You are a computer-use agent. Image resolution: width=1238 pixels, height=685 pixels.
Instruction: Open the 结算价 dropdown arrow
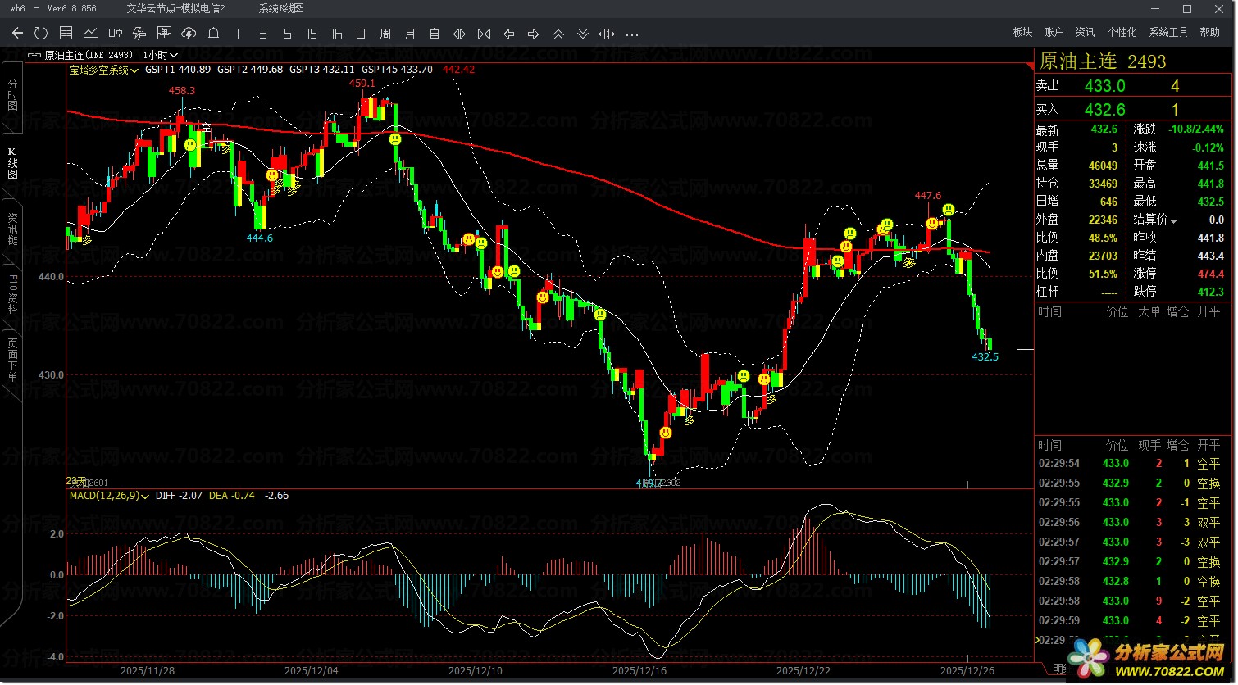[x=1173, y=220]
